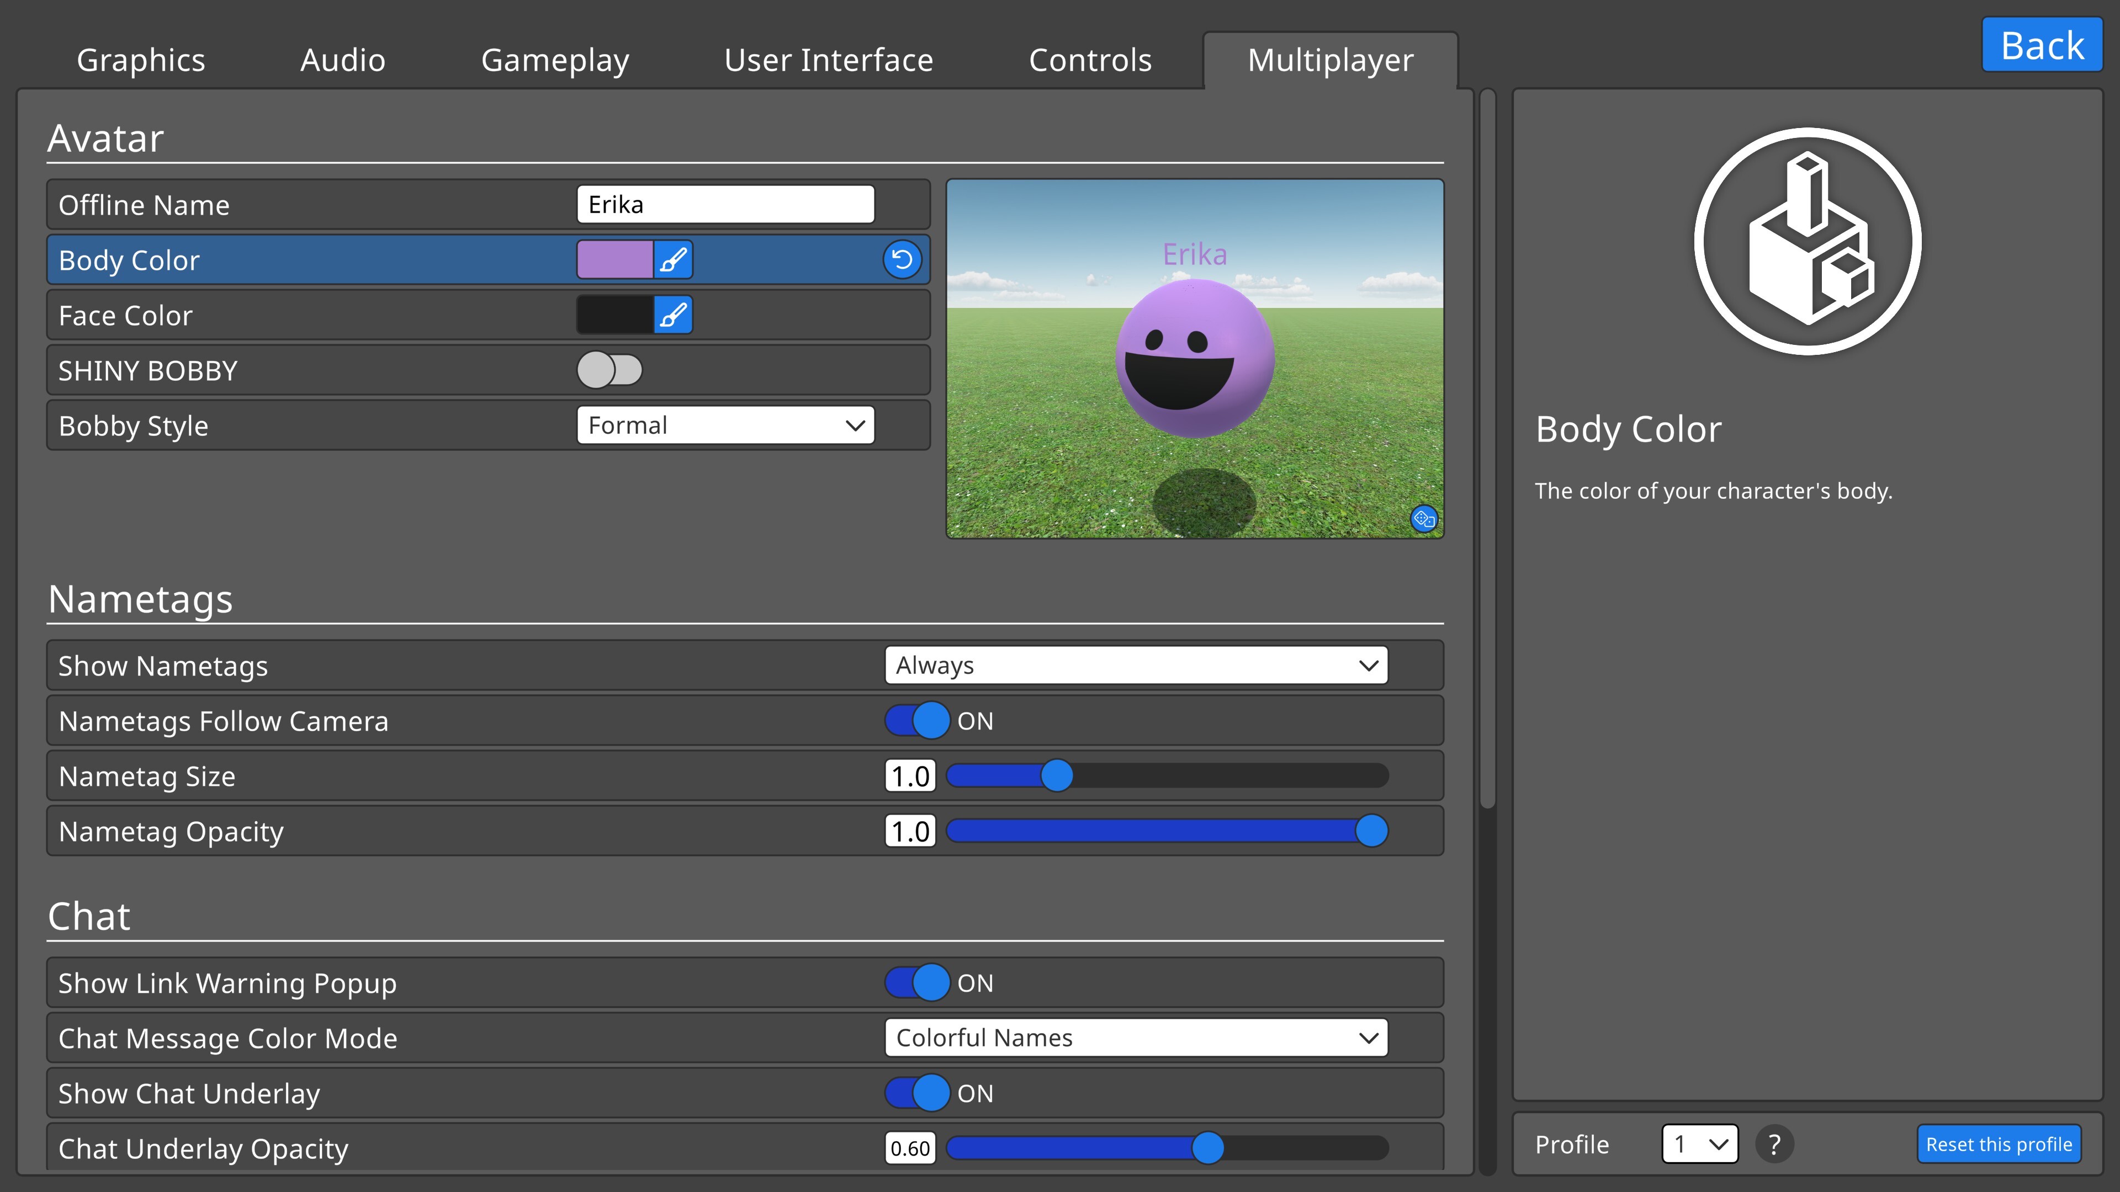Randomize the avatar preview with the dice icon
This screenshot has width=2120, height=1192.
point(1424,518)
